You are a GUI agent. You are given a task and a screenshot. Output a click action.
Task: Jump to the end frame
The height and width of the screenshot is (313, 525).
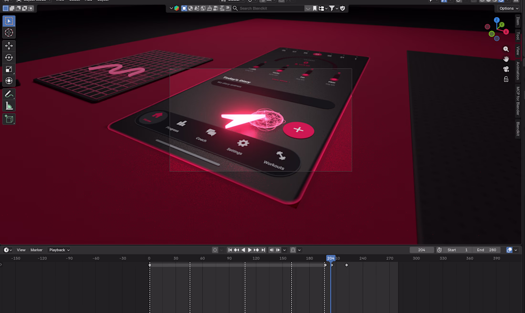pyautogui.click(x=263, y=250)
